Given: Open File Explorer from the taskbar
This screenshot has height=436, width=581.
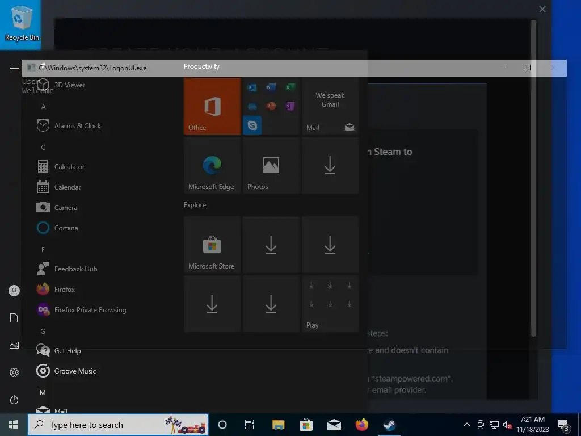Looking at the screenshot, I should pos(278,425).
